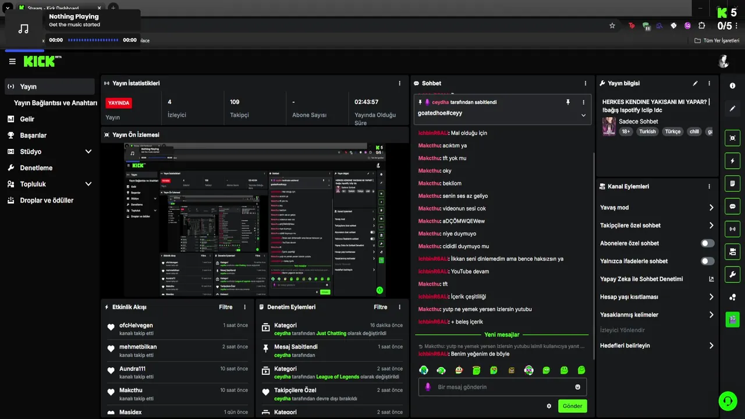Click the wrench icon in the right sidebar
Viewport: 745px width, 419px height.
[732, 275]
